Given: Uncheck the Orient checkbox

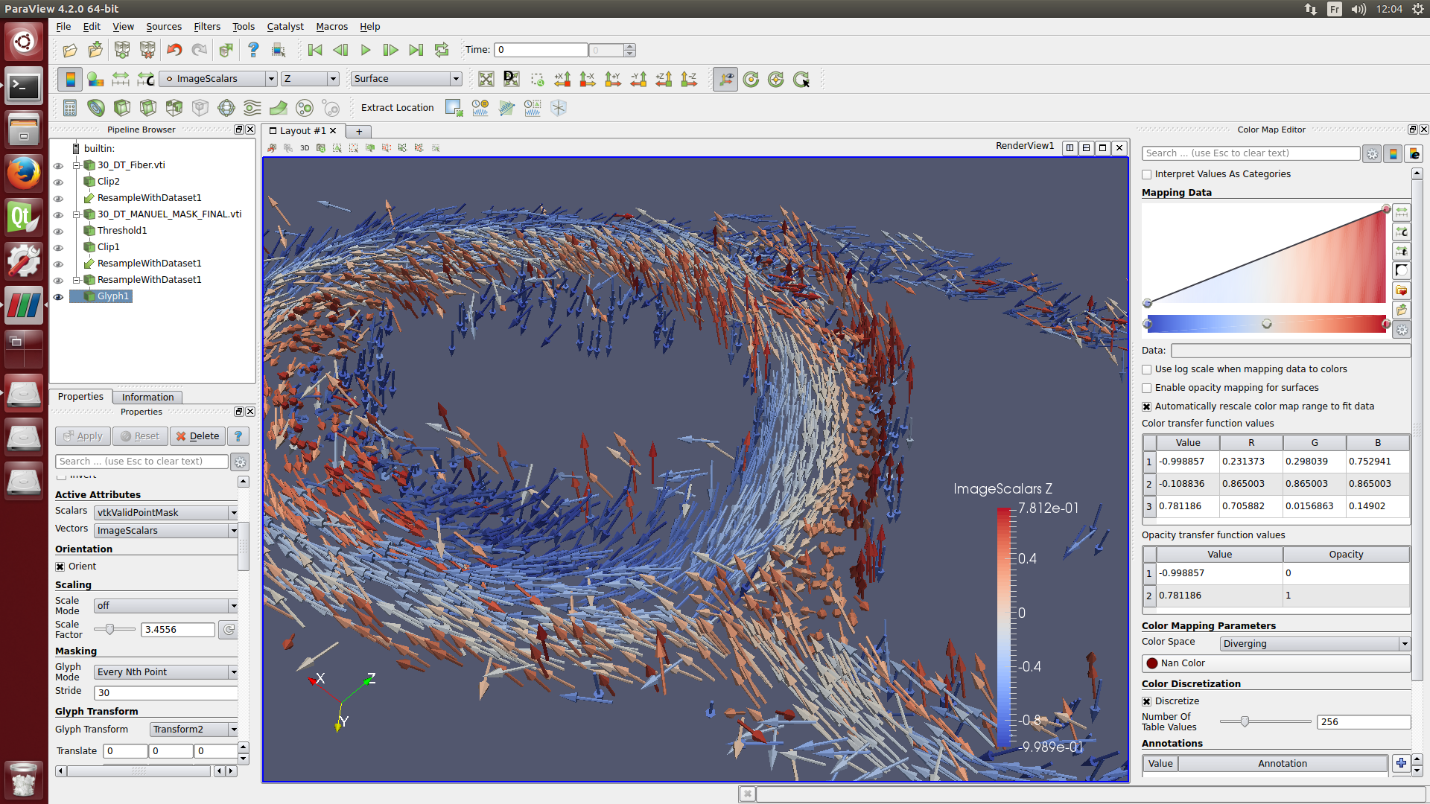Looking at the screenshot, I should 60,567.
